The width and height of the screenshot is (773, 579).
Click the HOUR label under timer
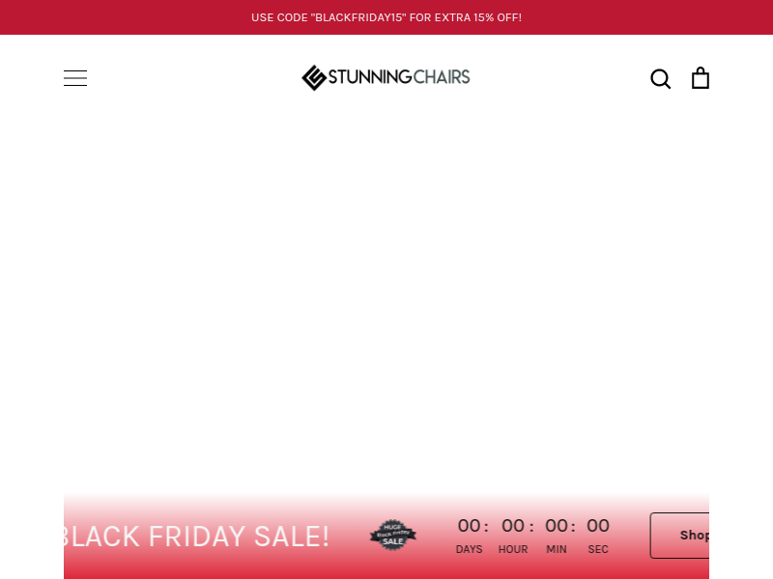click(x=513, y=549)
